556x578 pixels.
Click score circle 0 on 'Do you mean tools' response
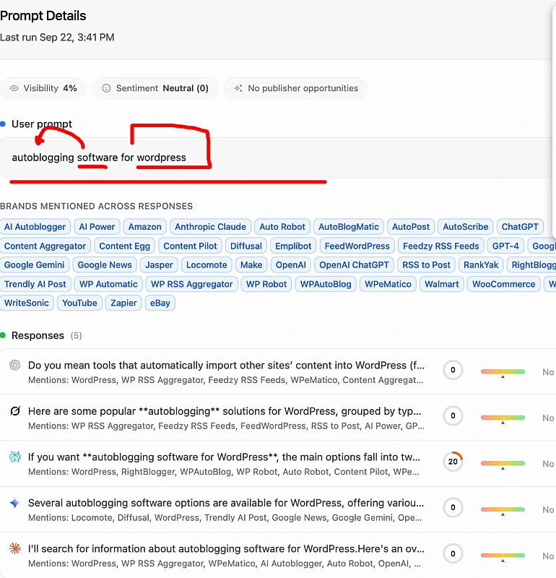(x=453, y=370)
